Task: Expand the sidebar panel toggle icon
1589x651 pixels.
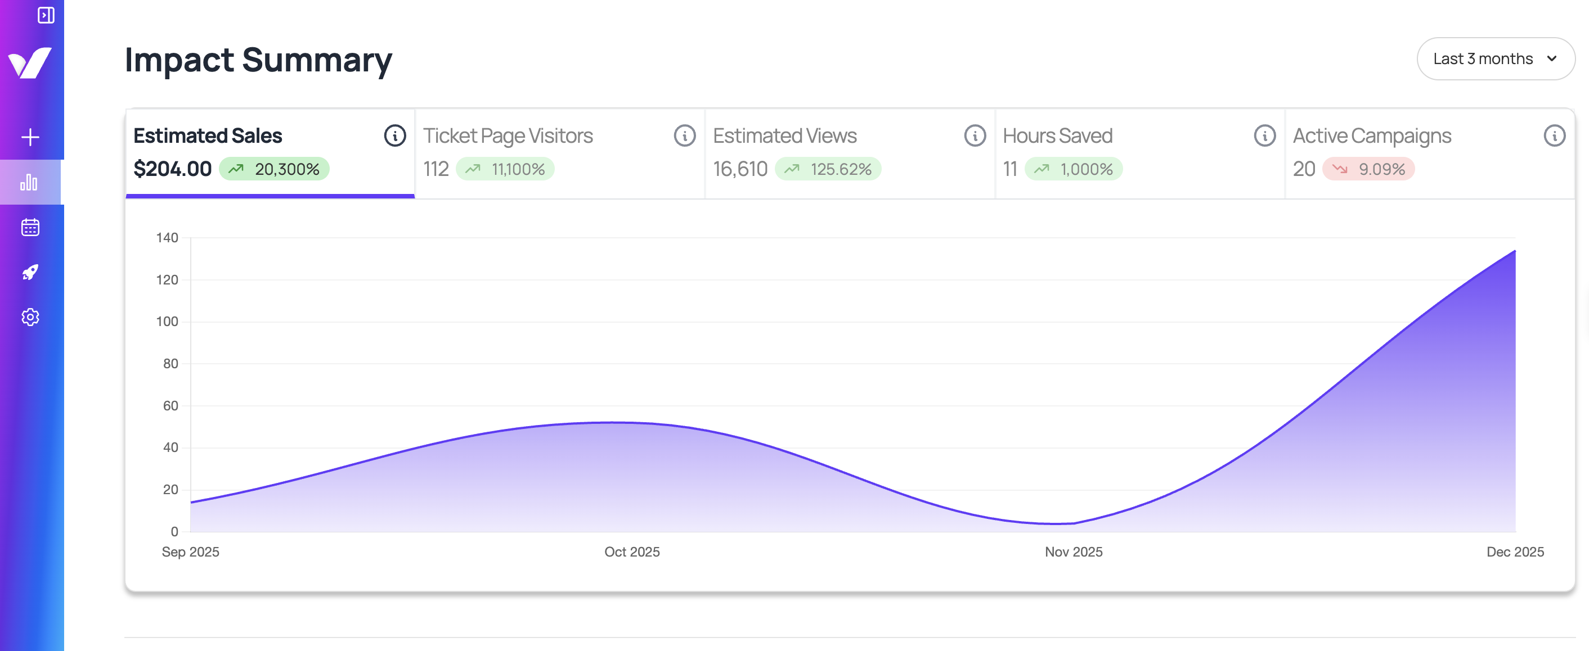Action: [x=46, y=15]
